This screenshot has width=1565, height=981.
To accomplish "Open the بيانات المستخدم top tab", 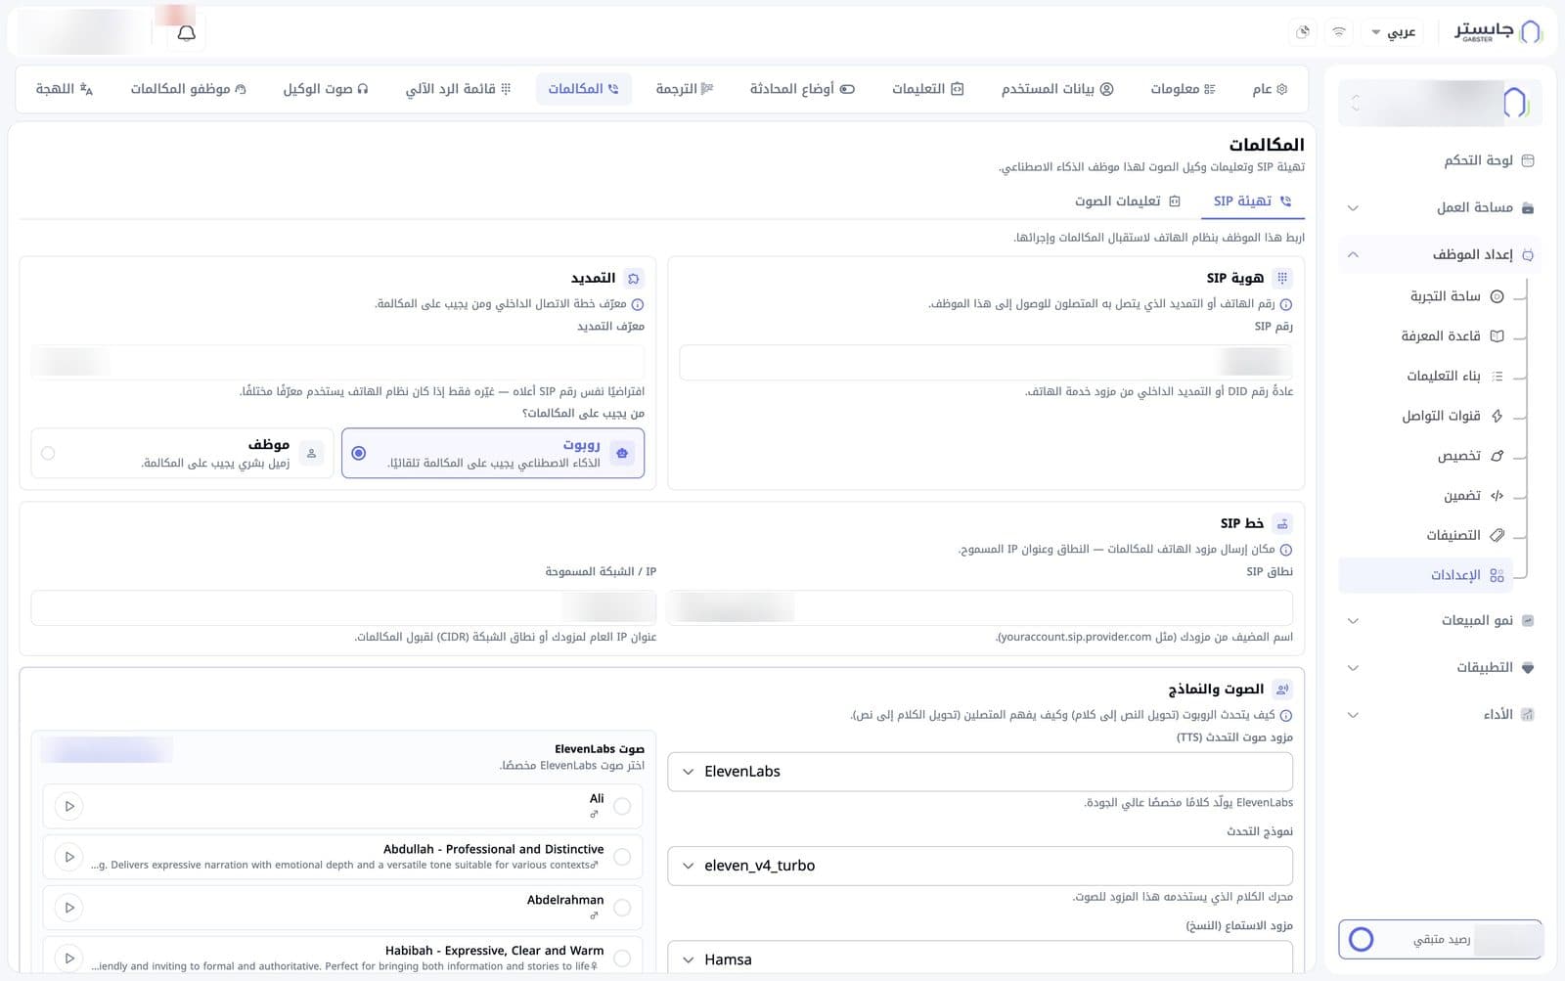I will 1057,89.
